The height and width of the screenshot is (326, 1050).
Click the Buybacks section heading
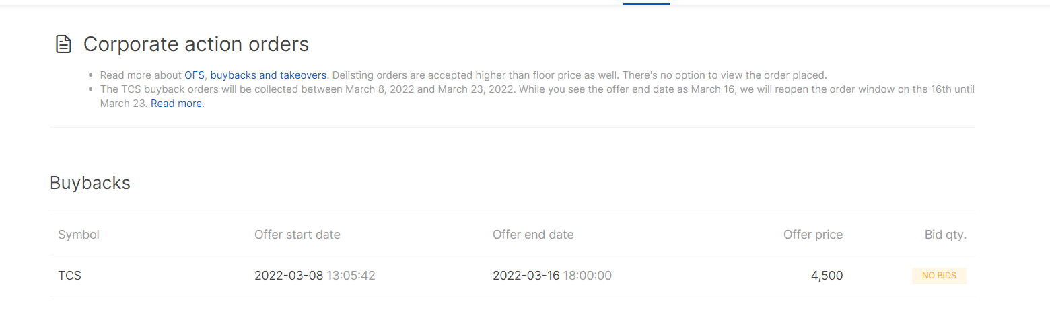[x=90, y=183]
